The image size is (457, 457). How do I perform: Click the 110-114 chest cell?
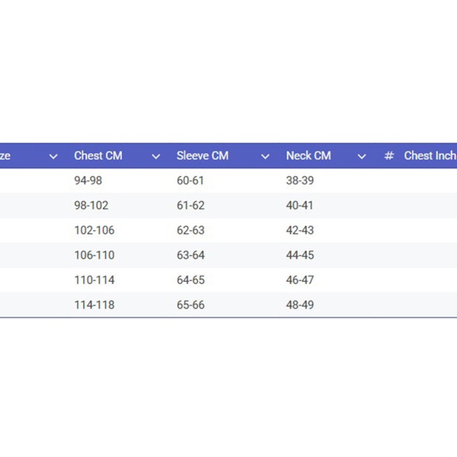[94, 280]
